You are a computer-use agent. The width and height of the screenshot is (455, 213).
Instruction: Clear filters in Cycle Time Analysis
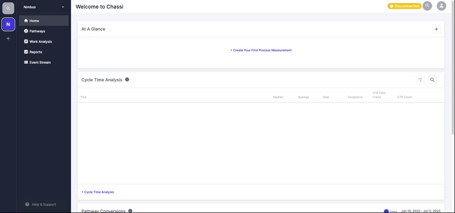pyautogui.click(x=420, y=80)
